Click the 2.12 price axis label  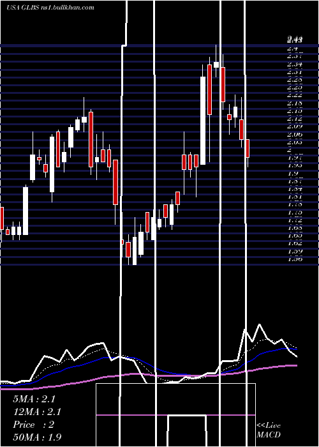click(x=295, y=119)
